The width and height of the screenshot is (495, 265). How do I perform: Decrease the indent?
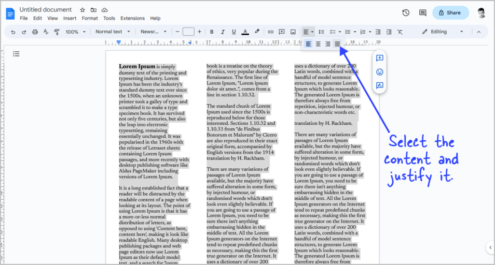(x=378, y=32)
